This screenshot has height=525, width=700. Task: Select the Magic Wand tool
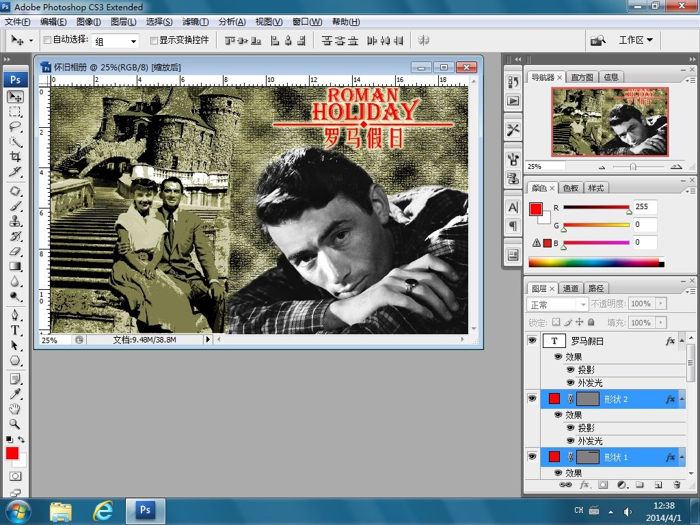coord(16,142)
